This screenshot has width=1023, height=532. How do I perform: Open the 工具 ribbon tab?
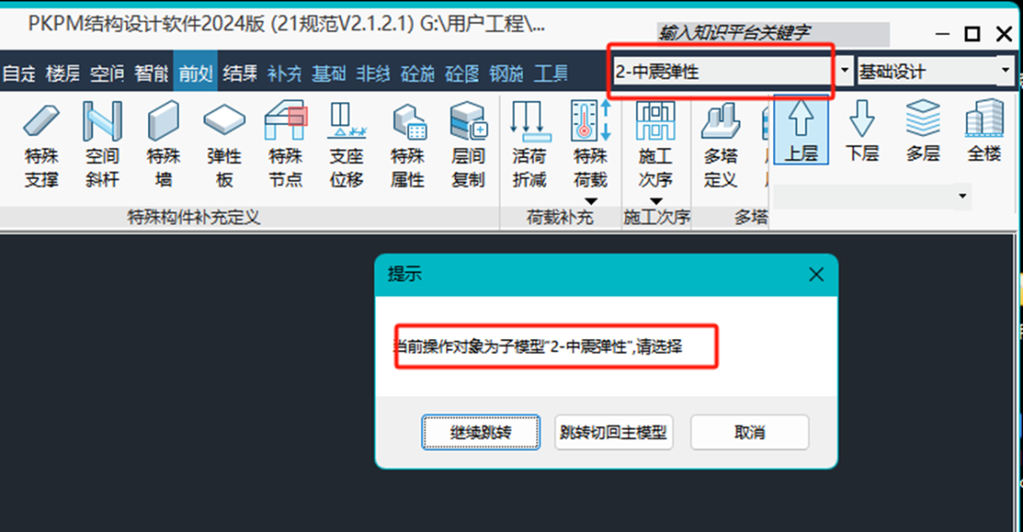(x=550, y=73)
